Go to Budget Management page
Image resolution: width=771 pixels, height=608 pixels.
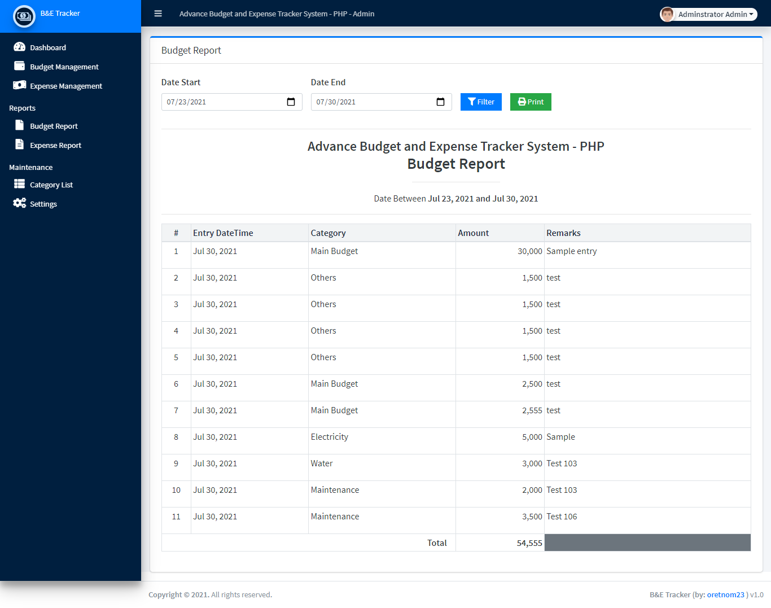[64, 67]
